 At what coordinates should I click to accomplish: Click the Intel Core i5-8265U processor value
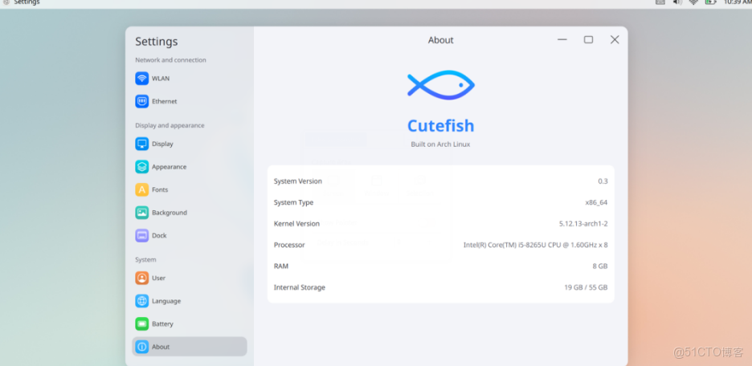[x=536, y=245]
